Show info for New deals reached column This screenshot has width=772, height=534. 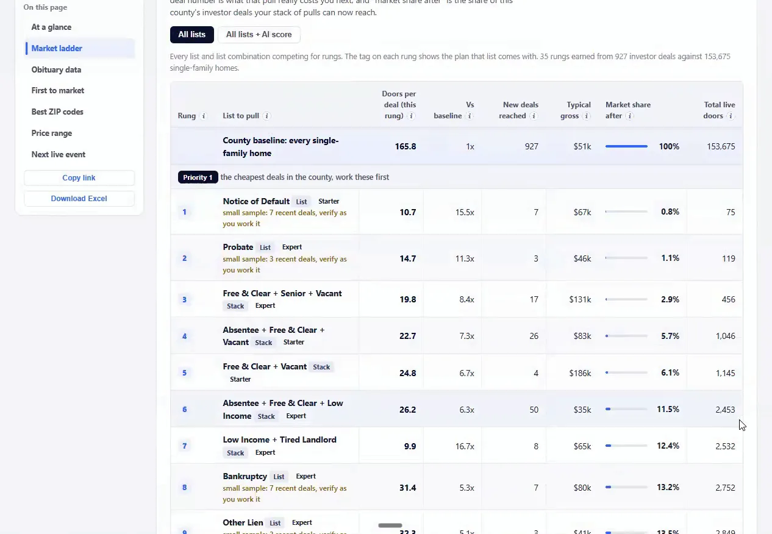click(534, 116)
